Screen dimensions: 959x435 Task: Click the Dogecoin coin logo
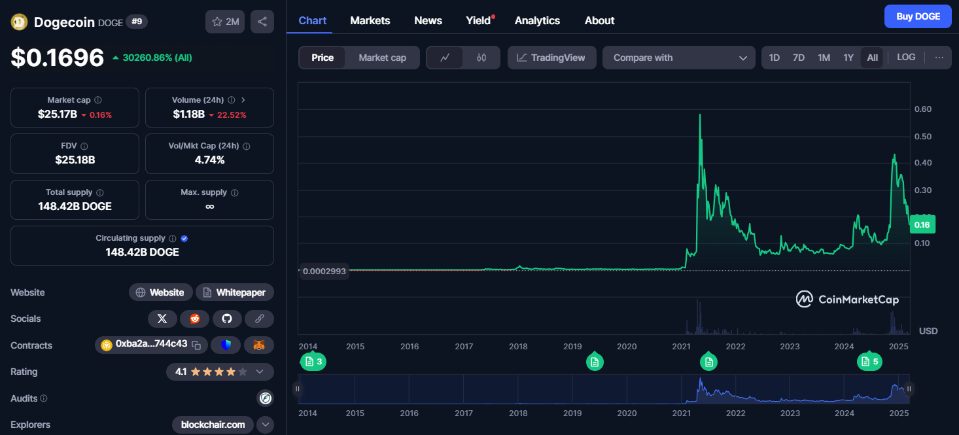pos(19,22)
